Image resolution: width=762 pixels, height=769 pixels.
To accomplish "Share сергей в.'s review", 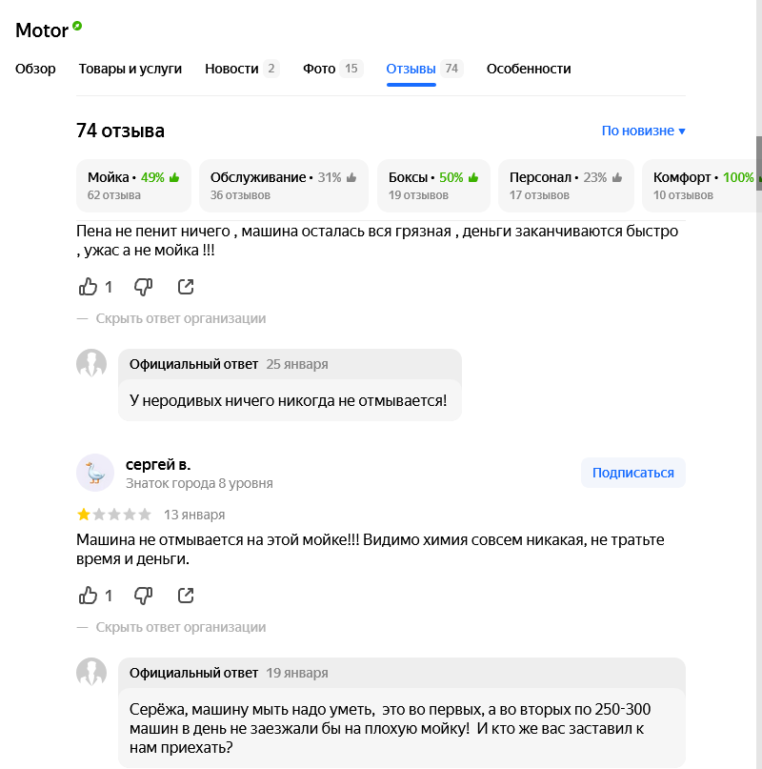I will click(x=186, y=596).
